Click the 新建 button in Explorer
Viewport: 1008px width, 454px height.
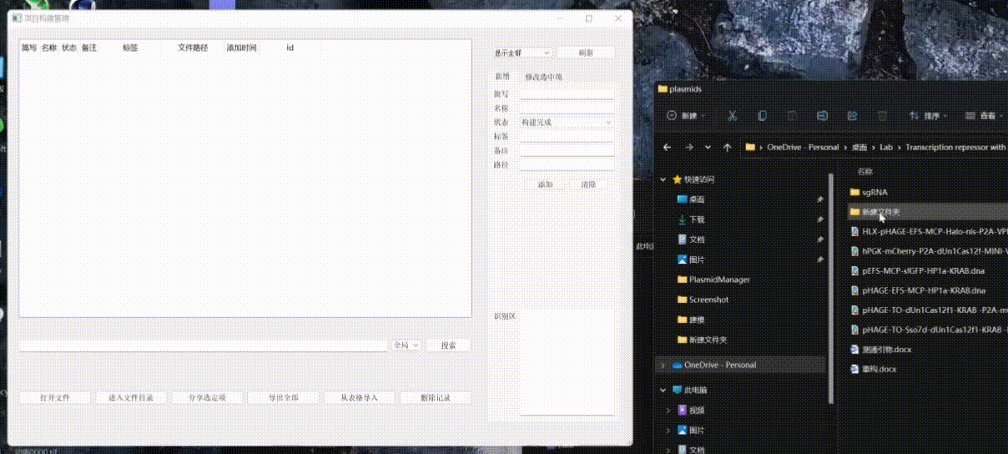point(686,116)
